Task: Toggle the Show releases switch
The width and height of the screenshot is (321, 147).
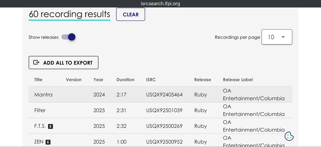Action: pos(68,37)
